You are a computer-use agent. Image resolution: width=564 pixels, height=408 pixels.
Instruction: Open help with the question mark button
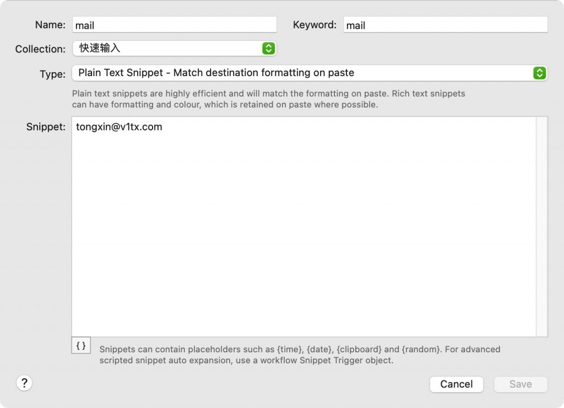click(24, 383)
